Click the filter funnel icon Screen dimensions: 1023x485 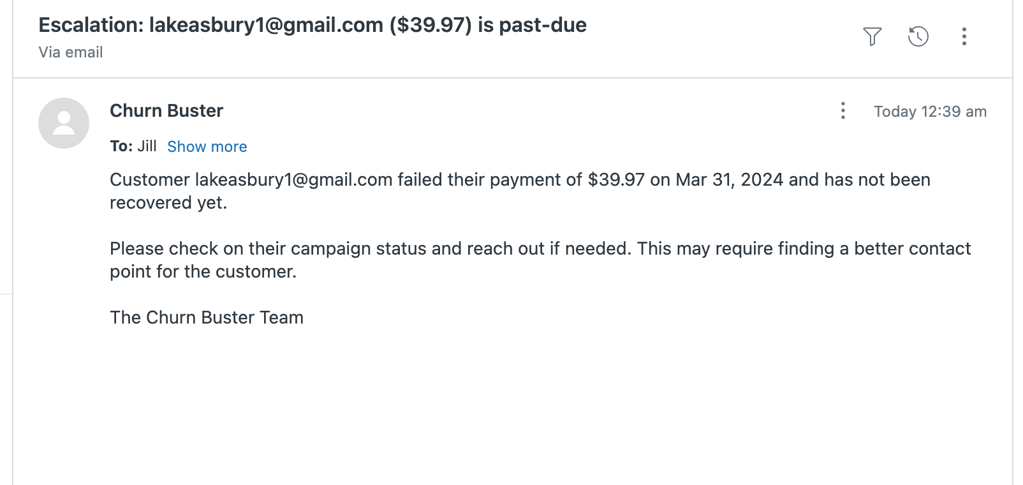872,36
